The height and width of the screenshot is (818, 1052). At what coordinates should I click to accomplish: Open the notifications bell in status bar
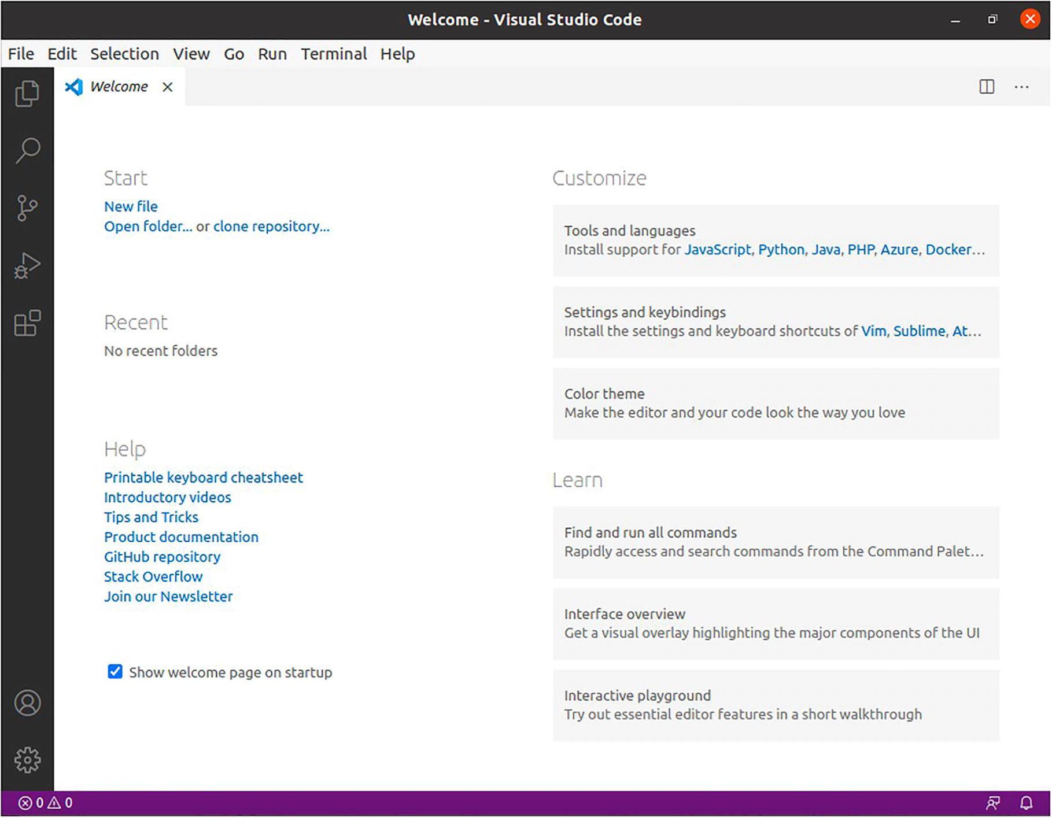[x=1026, y=802]
